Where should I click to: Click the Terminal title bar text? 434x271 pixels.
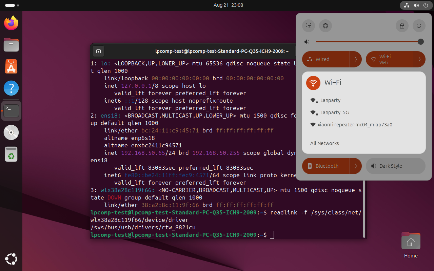(x=222, y=51)
